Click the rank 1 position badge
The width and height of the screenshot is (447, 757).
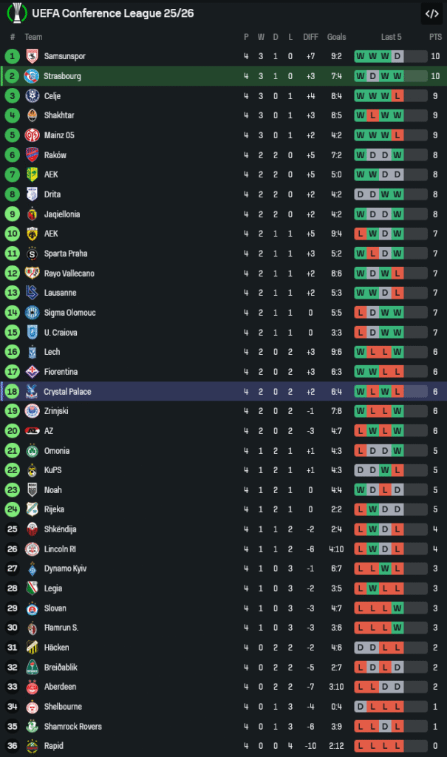13,56
